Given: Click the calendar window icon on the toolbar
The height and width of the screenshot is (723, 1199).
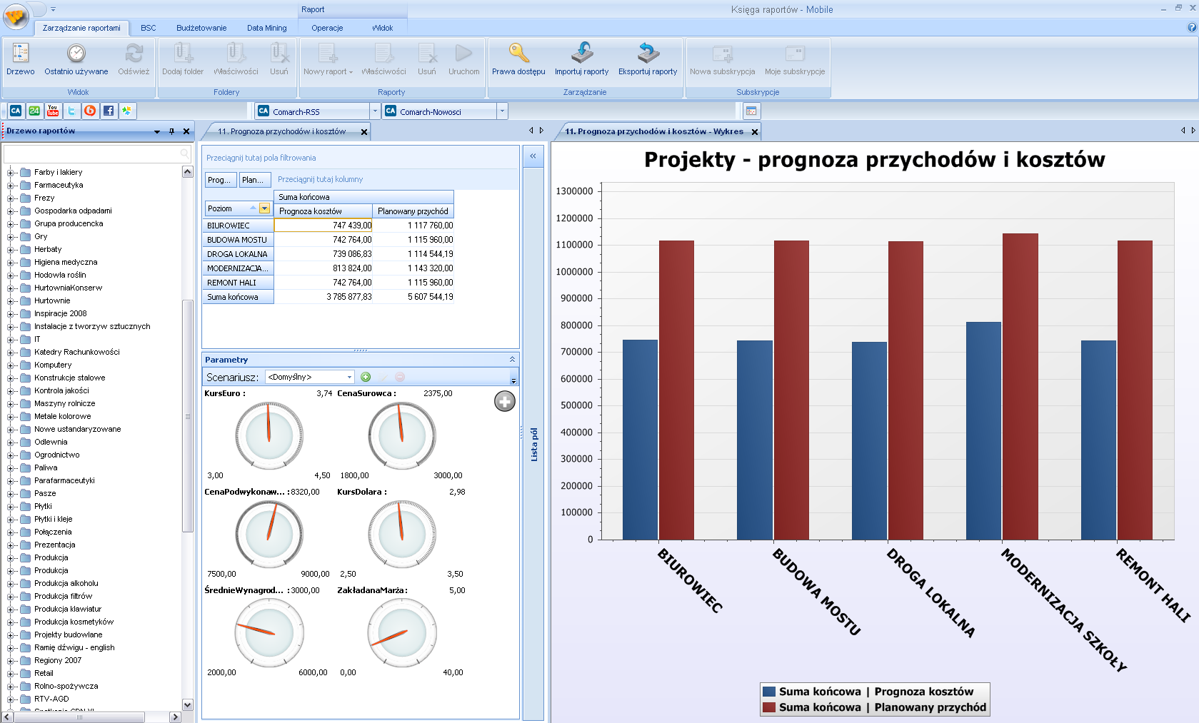Looking at the screenshot, I should [751, 111].
